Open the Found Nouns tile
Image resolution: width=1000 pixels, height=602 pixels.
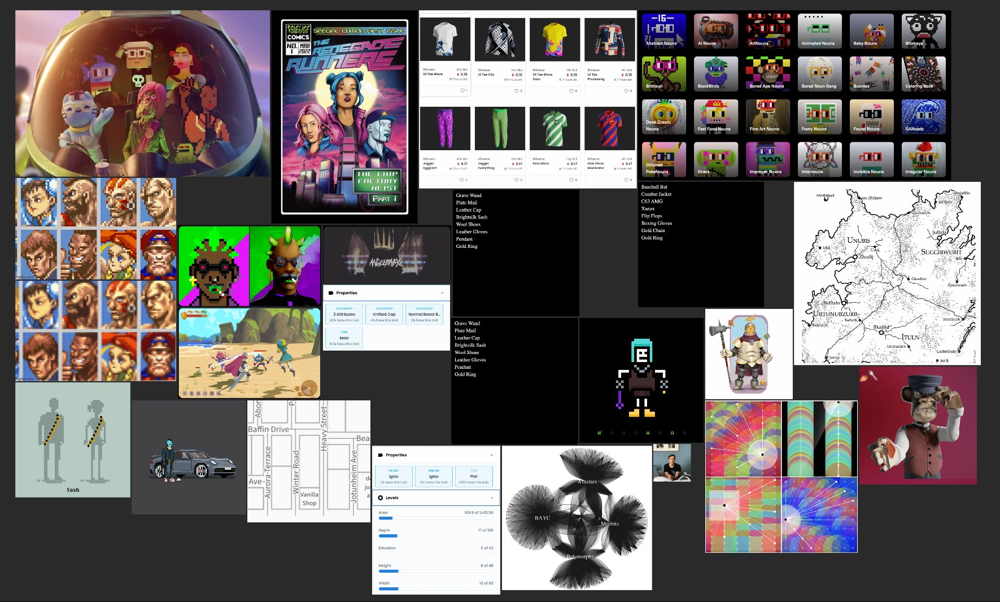pos(872,117)
